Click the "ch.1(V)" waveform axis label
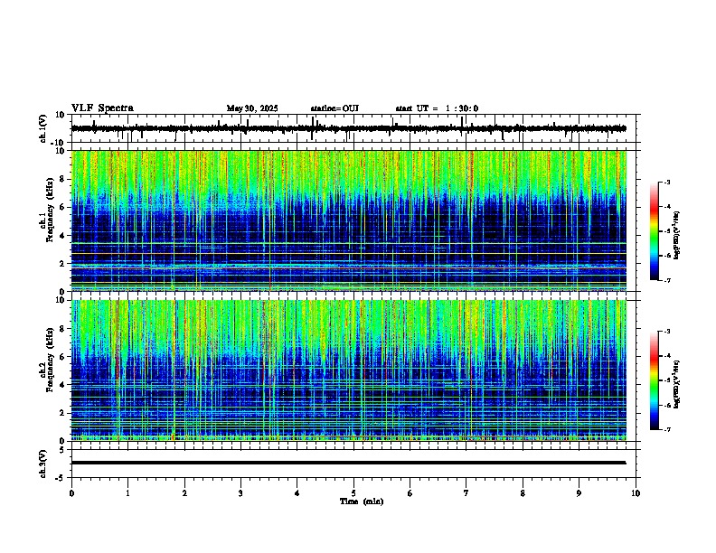This screenshot has height=553, width=716. click(43, 128)
